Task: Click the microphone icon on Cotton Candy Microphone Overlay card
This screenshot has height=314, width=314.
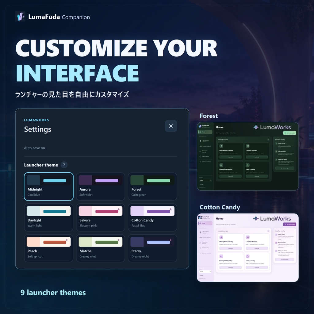Action: [x=221, y=237]
